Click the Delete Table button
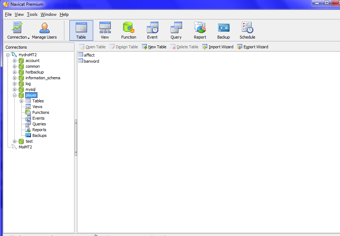 (x=184, y=47)
